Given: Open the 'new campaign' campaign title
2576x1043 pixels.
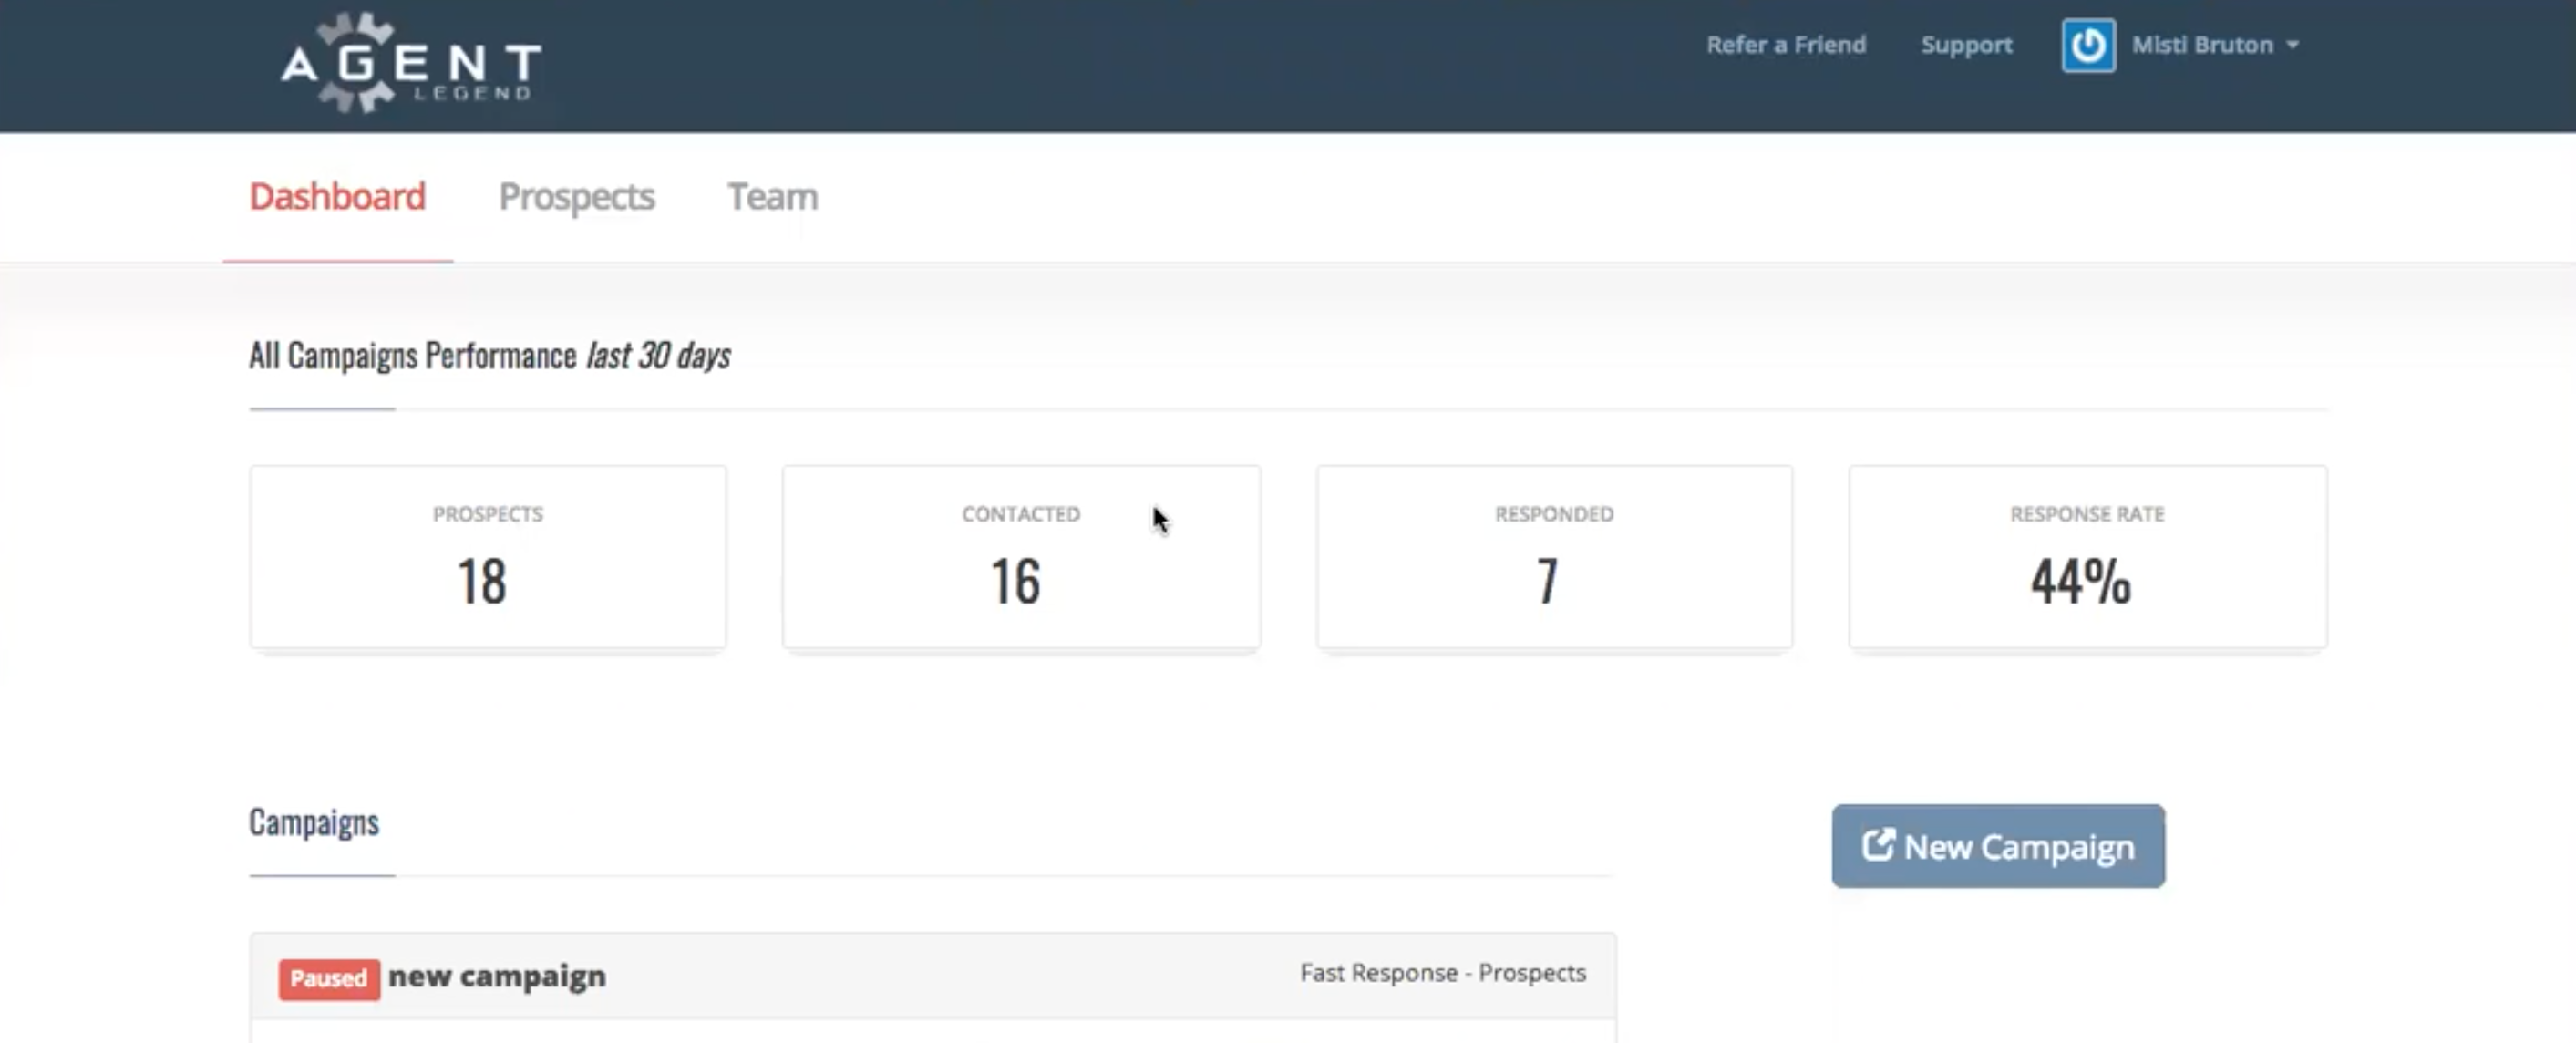Looking at the screenshot, I should tap(497, 976).
